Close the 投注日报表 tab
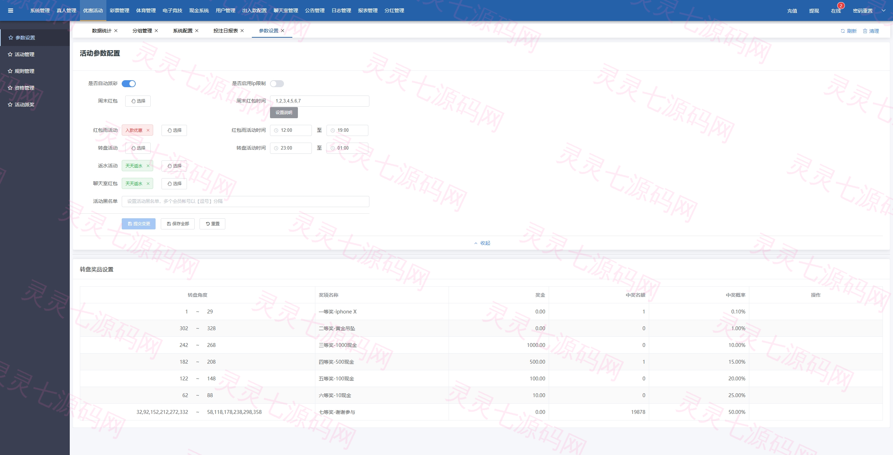Image resolution: width=893 pixels, height=455 pixels. (x=242, y=31)
